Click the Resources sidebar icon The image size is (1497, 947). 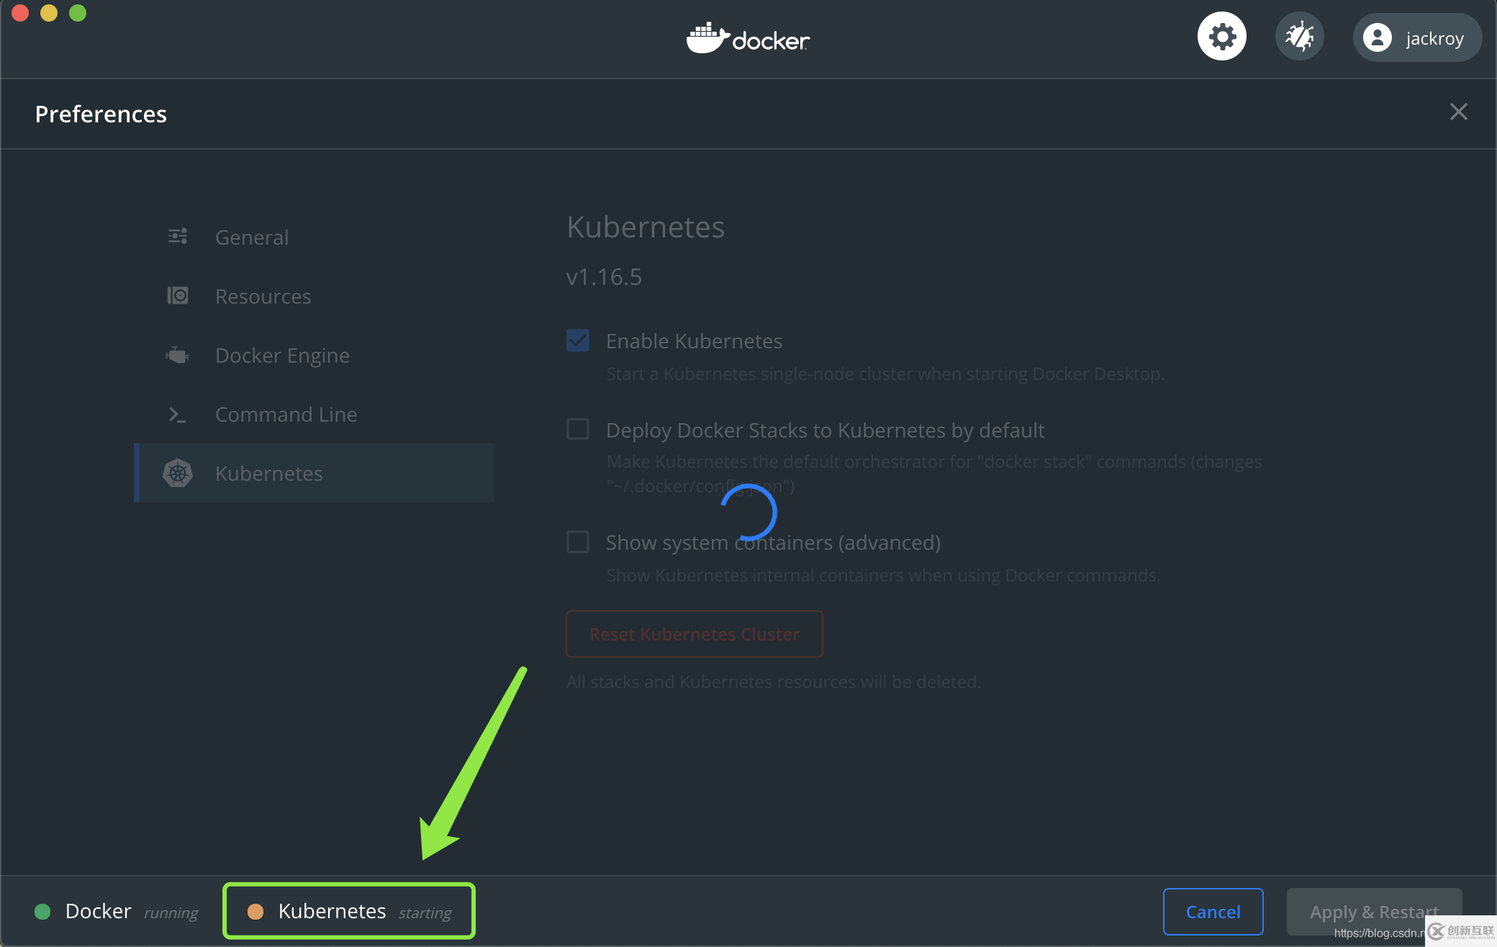(x=177, y=295)
